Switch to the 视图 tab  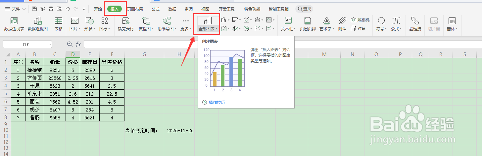click(x=205, y=9)
